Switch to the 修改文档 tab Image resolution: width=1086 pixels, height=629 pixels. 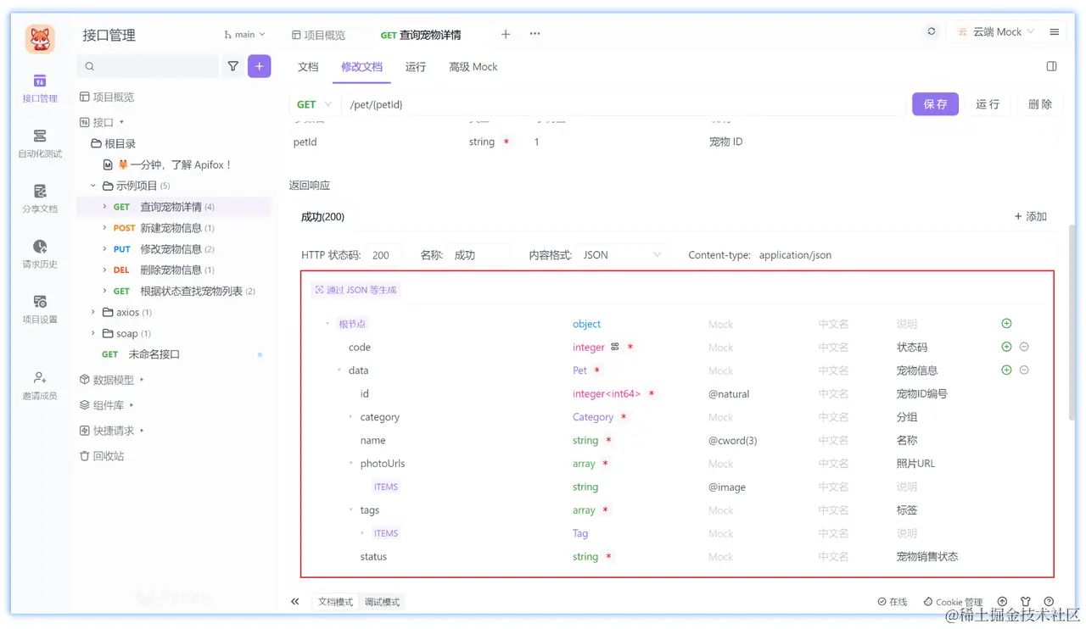[x=362, y=67]
